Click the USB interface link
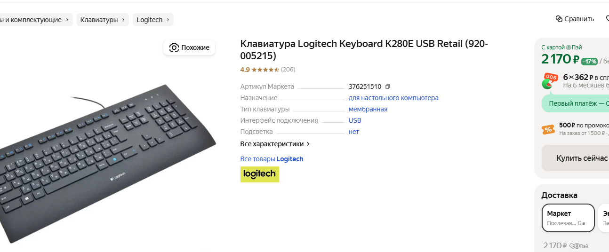609x252 pixels. (355, 120)
